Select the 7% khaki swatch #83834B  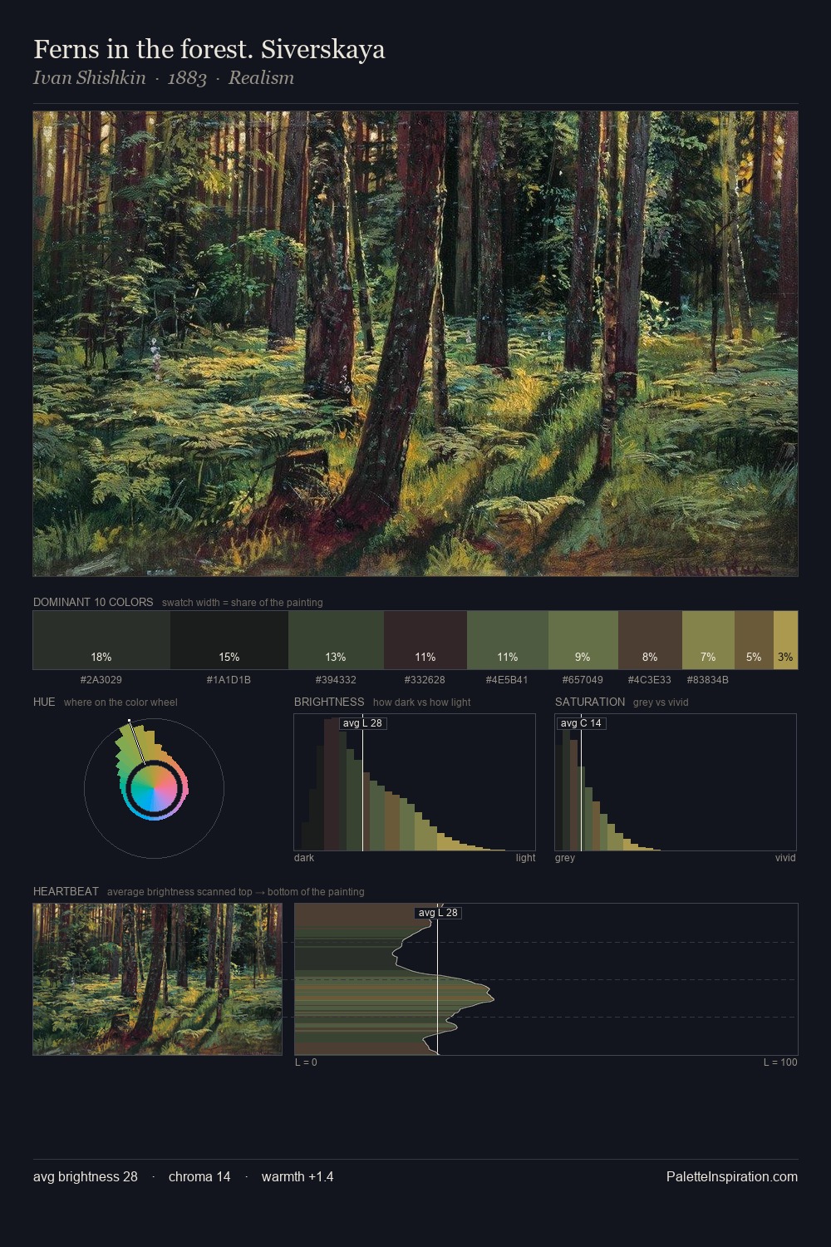pyautogui.click(x=708, y=640)
